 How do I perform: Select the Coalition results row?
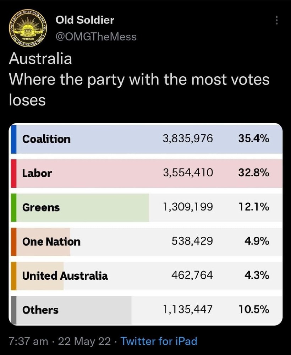click(x=145, y=139)
